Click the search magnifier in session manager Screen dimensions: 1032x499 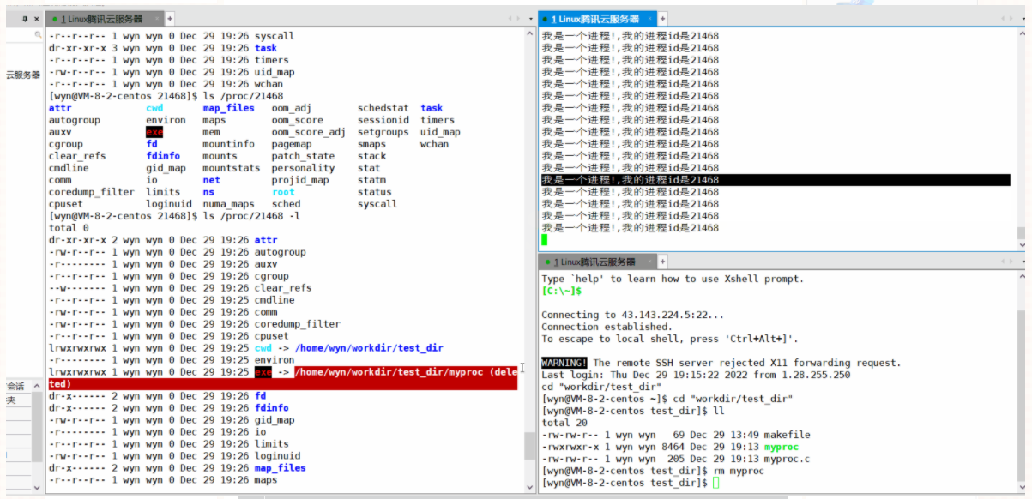[38, 35]
